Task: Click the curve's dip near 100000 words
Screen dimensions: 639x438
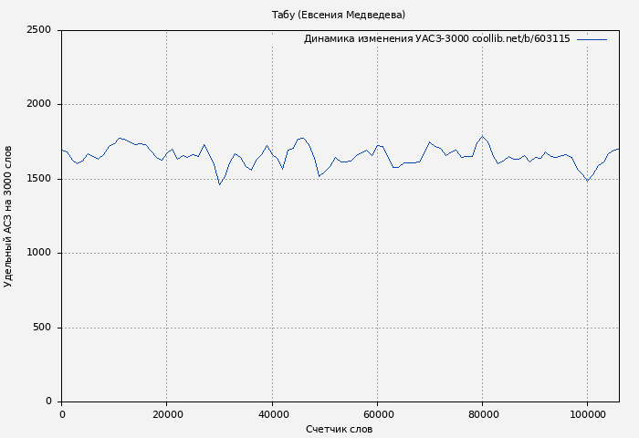Action: (x=587, y=181)
